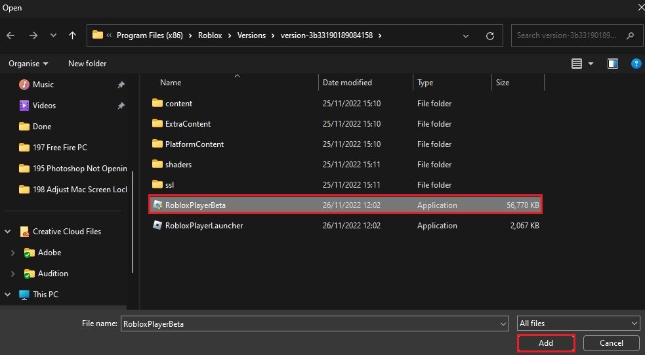
Task: Click the Cancel button
Action: (x=612, y=343)
